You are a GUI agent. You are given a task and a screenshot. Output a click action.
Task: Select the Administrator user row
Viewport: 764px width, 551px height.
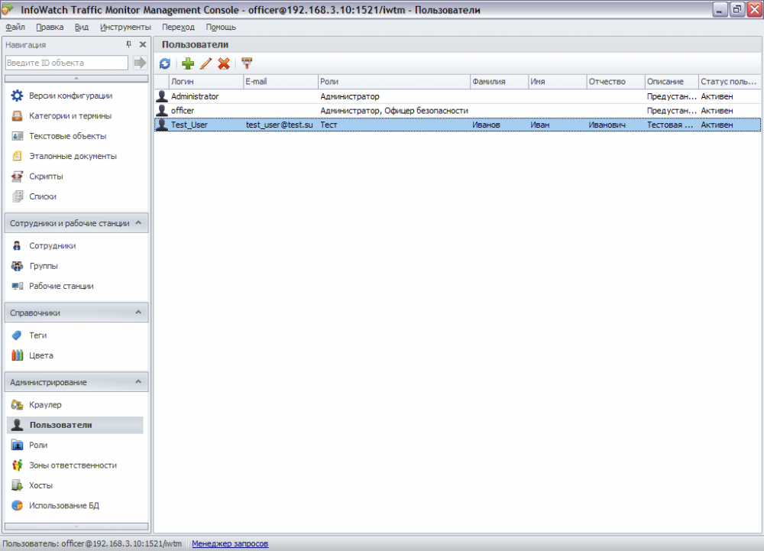click(x=458, y=96)
